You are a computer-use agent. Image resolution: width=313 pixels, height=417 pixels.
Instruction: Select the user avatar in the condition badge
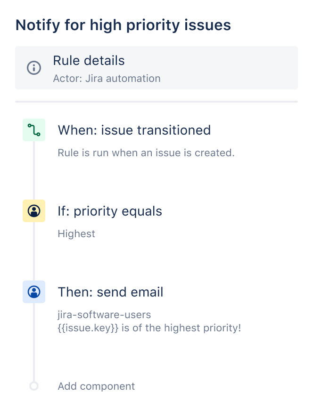tap(33, 211)
